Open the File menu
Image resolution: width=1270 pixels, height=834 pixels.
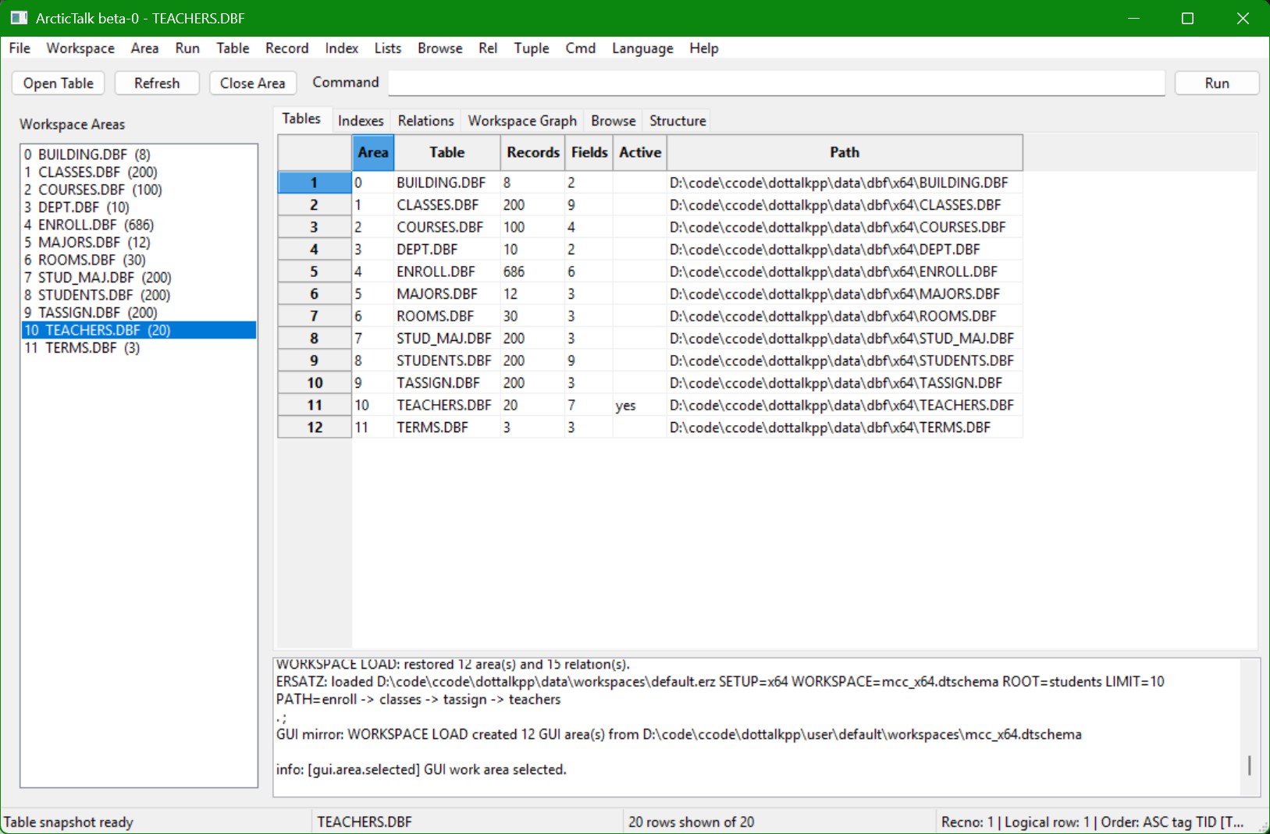coord(20,48)
